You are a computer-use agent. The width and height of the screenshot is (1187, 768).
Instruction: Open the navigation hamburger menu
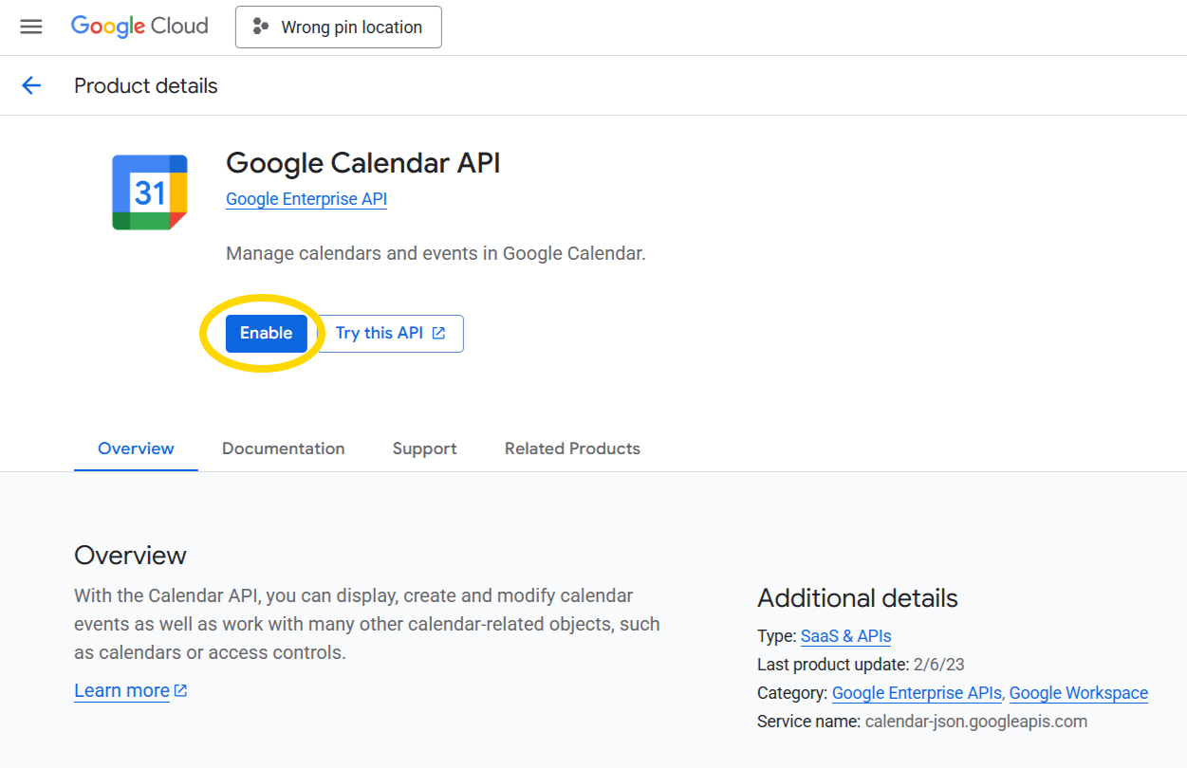pos(31,27)
